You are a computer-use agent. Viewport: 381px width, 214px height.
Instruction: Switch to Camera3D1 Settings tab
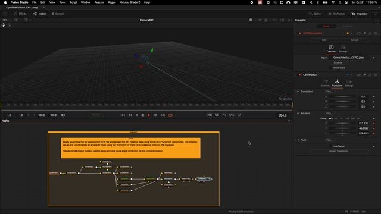coord(349,83)
